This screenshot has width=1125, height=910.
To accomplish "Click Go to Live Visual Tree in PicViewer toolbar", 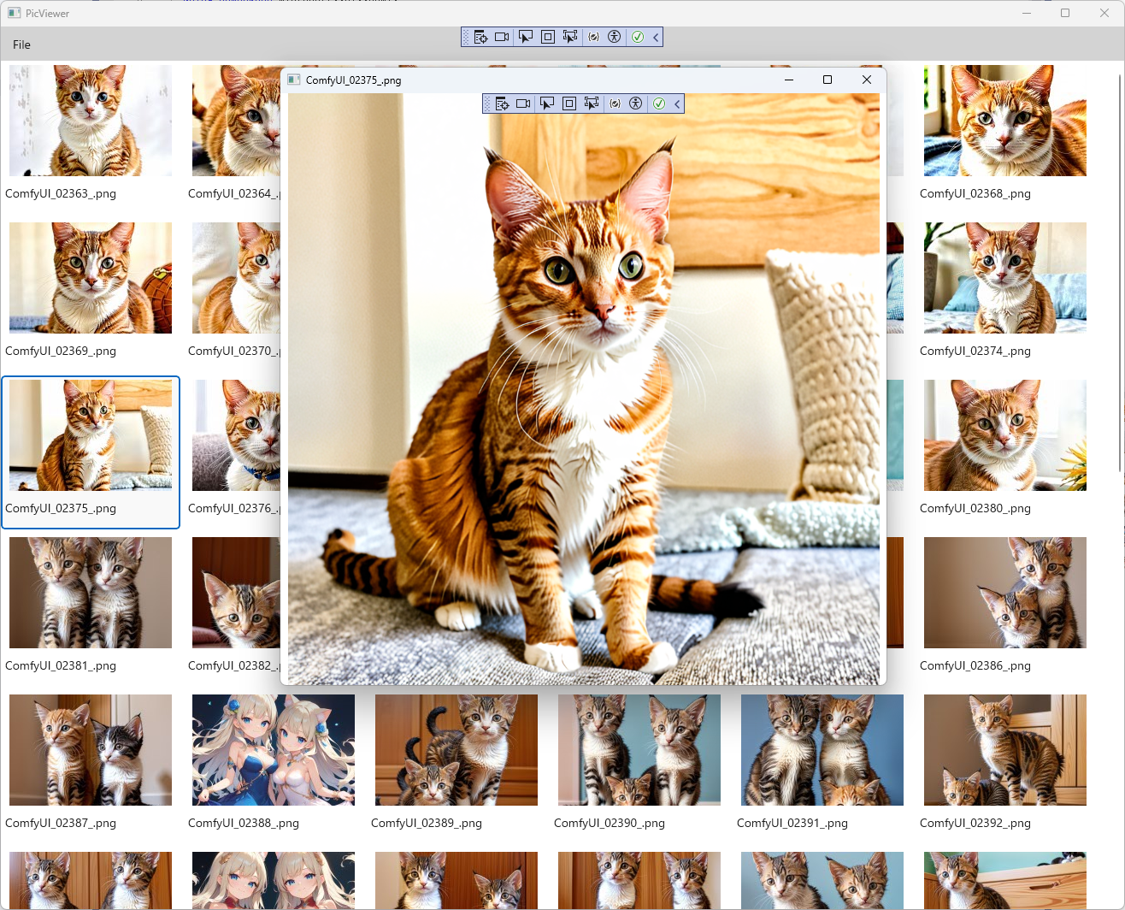I will coord(480,37).
